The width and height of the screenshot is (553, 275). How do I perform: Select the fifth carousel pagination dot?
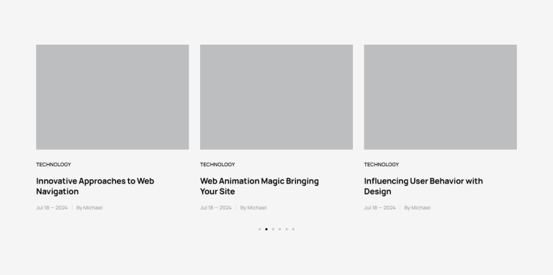click(x=287, y=229)
